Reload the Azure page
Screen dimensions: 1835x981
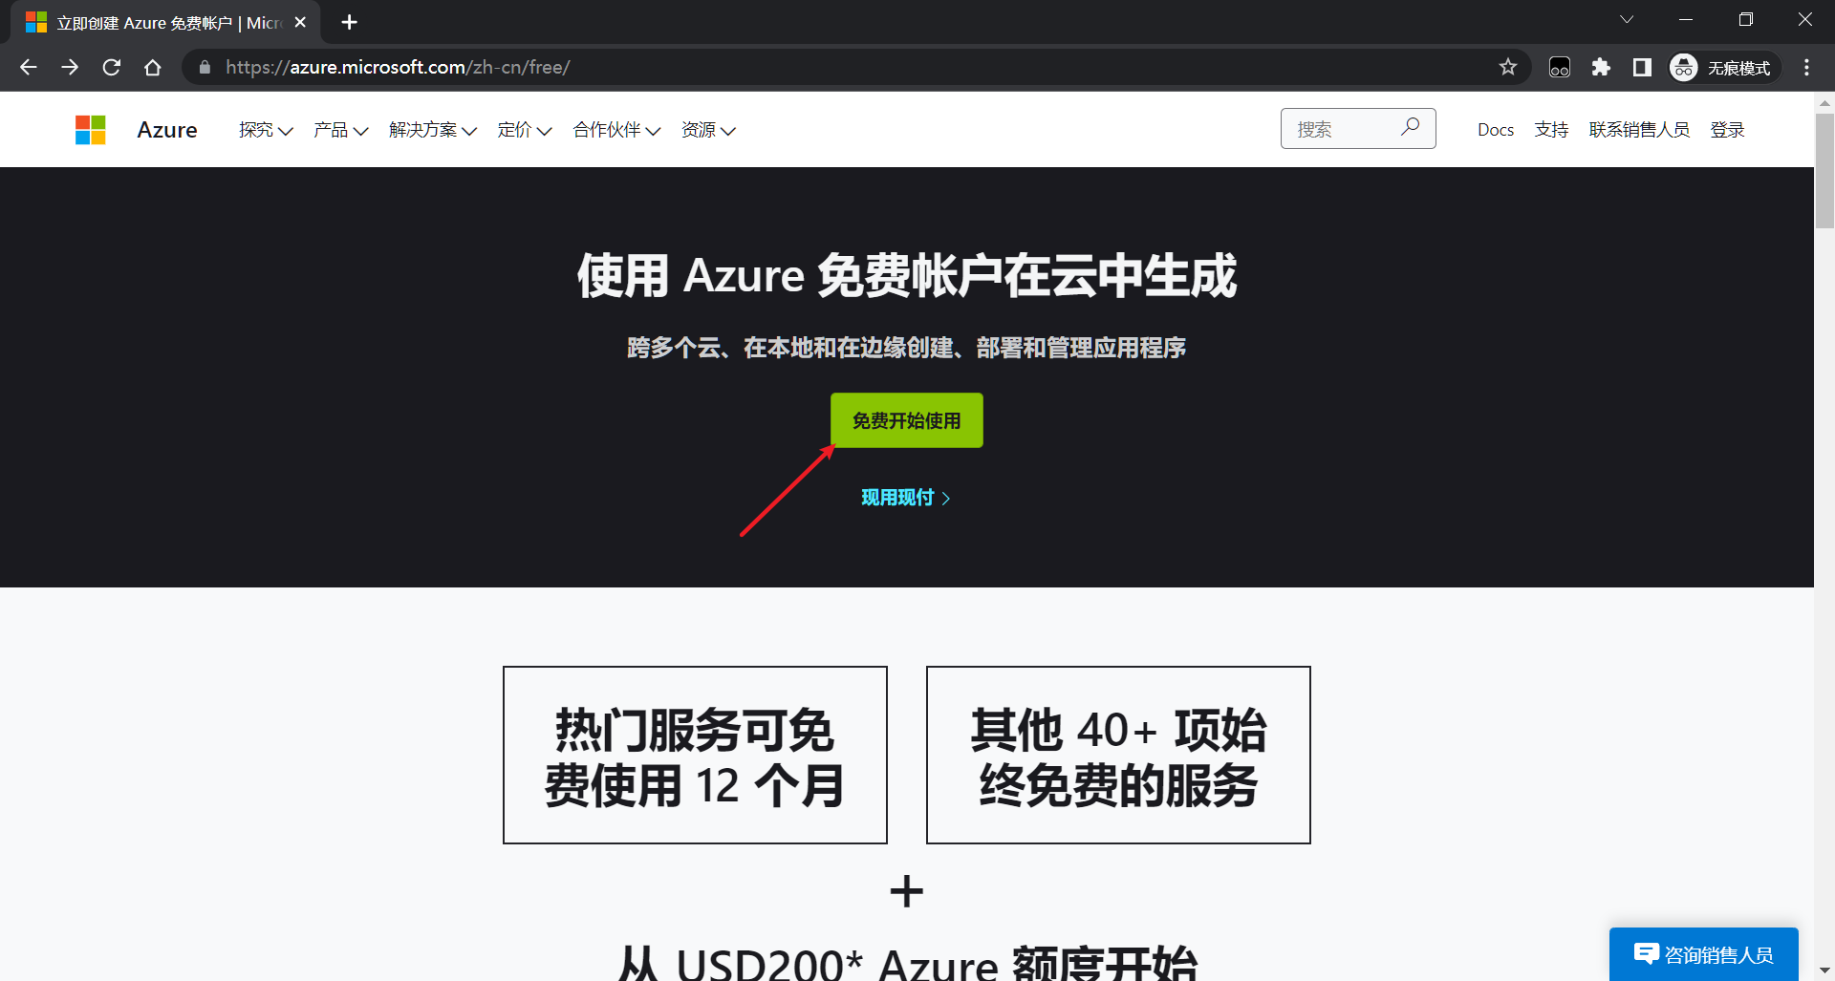tap(112, 67)
